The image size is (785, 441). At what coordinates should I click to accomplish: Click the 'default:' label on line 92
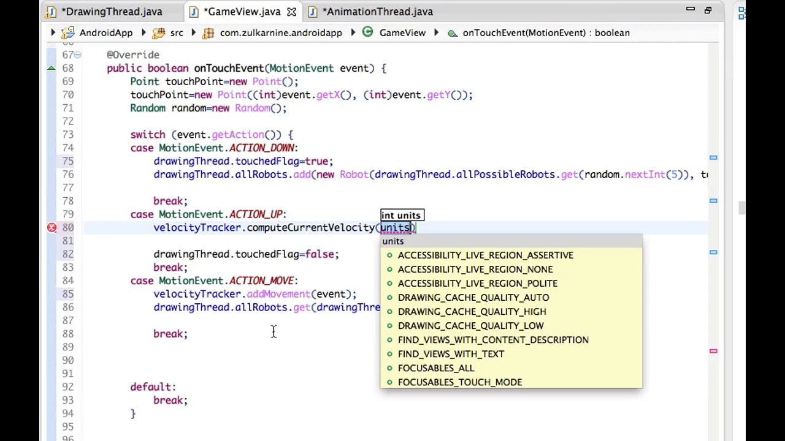pos(153,386)
